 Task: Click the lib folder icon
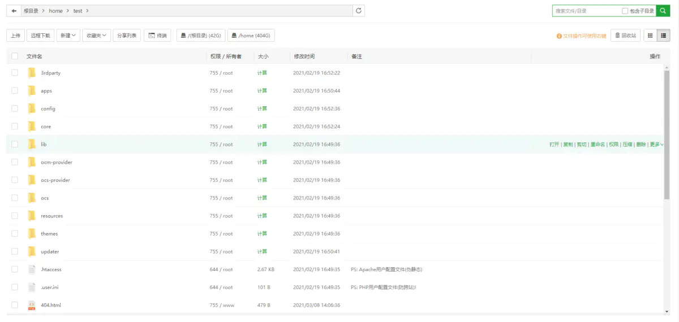pyautogui.click(x=32, y=145)
